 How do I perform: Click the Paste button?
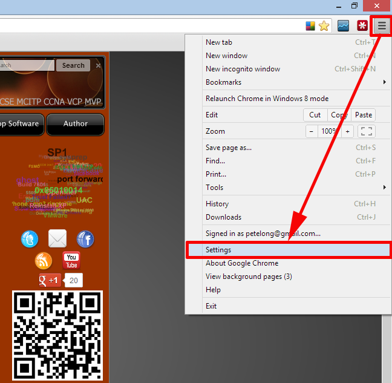pyautogui.click(x=363, y=115)
